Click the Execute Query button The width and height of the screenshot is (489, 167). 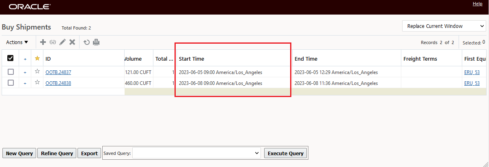coord(286,153)
